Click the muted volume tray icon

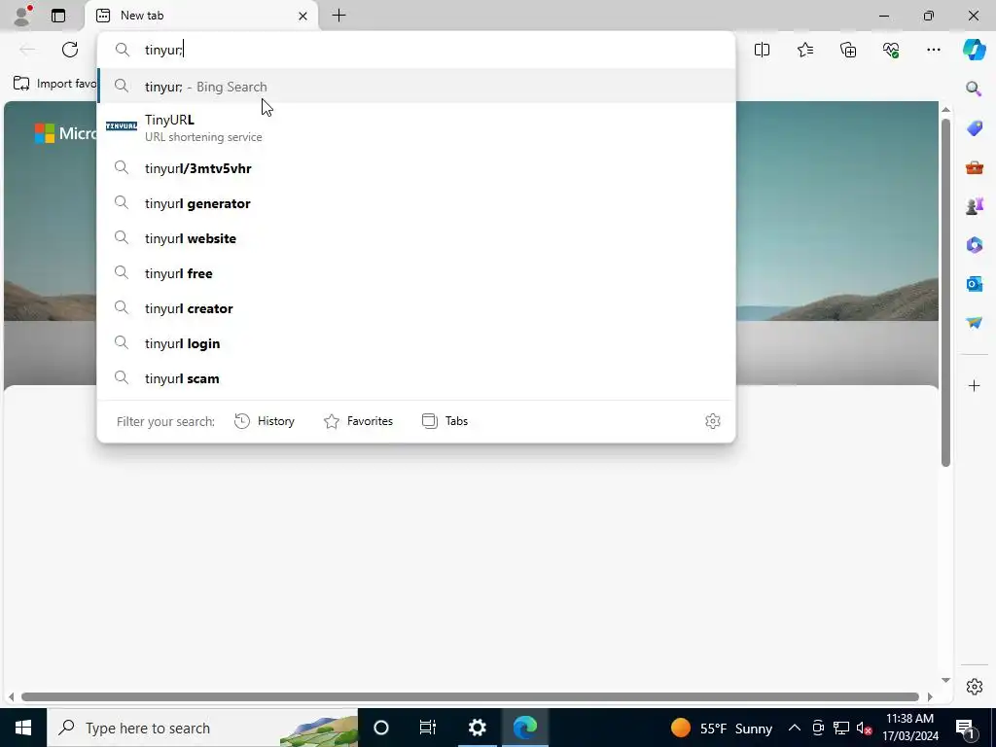point(864,728)
